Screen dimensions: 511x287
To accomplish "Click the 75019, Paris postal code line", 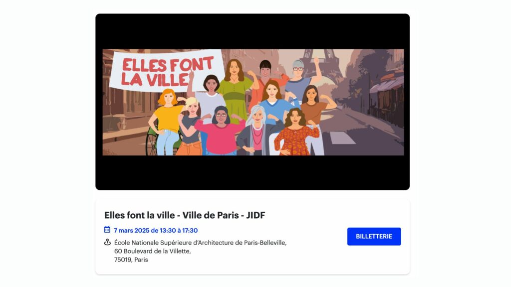I will tap(131, 260).
